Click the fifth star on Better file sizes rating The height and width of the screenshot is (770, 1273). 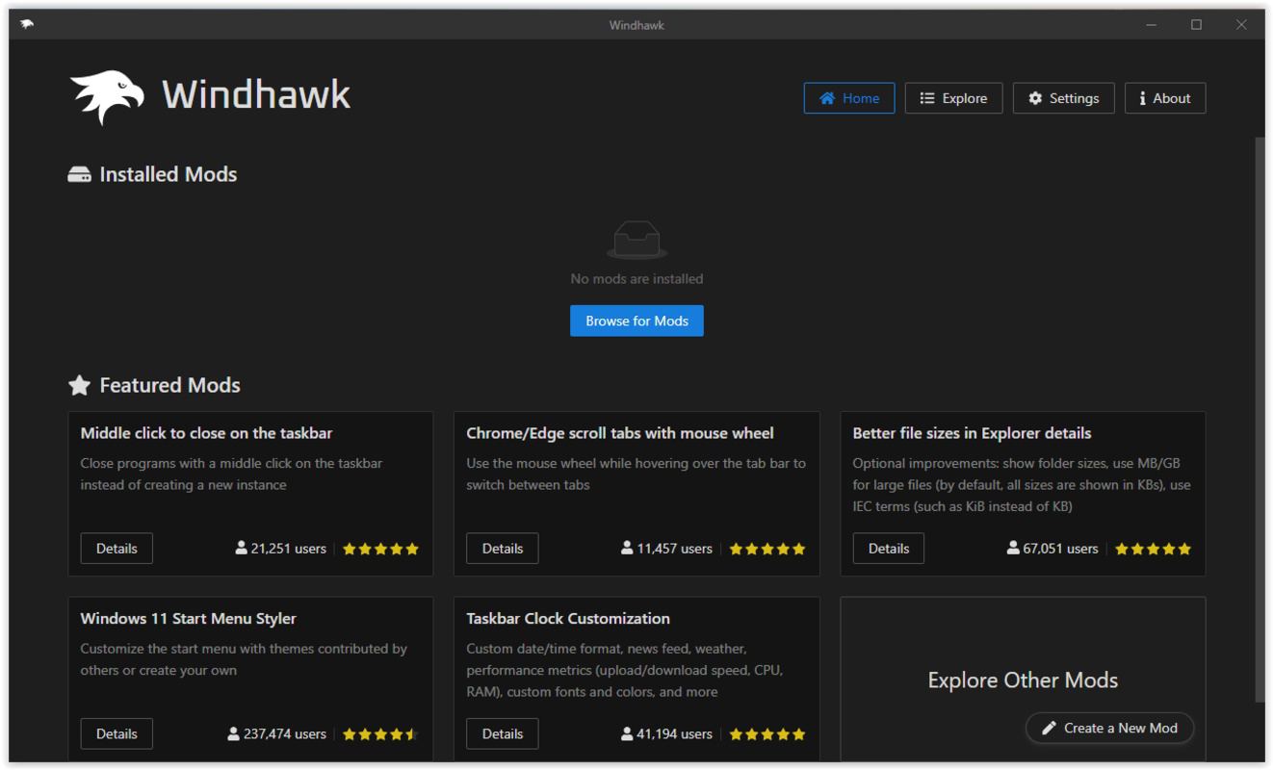click(1185, 548)
